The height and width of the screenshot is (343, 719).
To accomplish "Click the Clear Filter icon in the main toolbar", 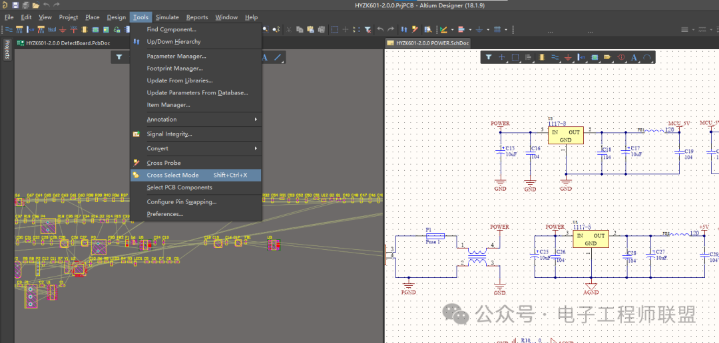I will 367,30.
